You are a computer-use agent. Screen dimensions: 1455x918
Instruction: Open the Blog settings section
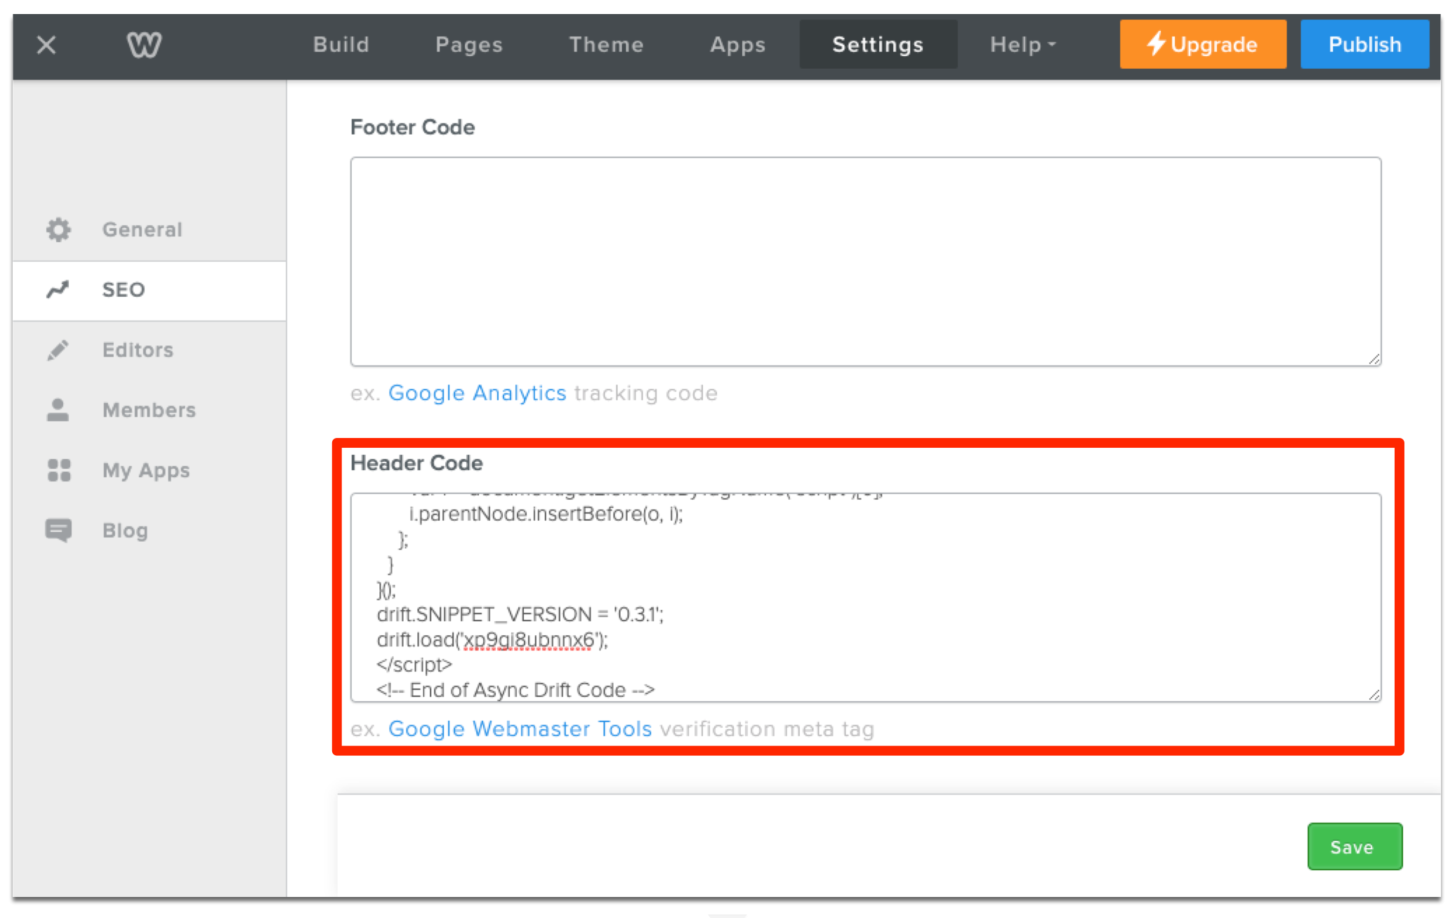(x=150, y=531)
